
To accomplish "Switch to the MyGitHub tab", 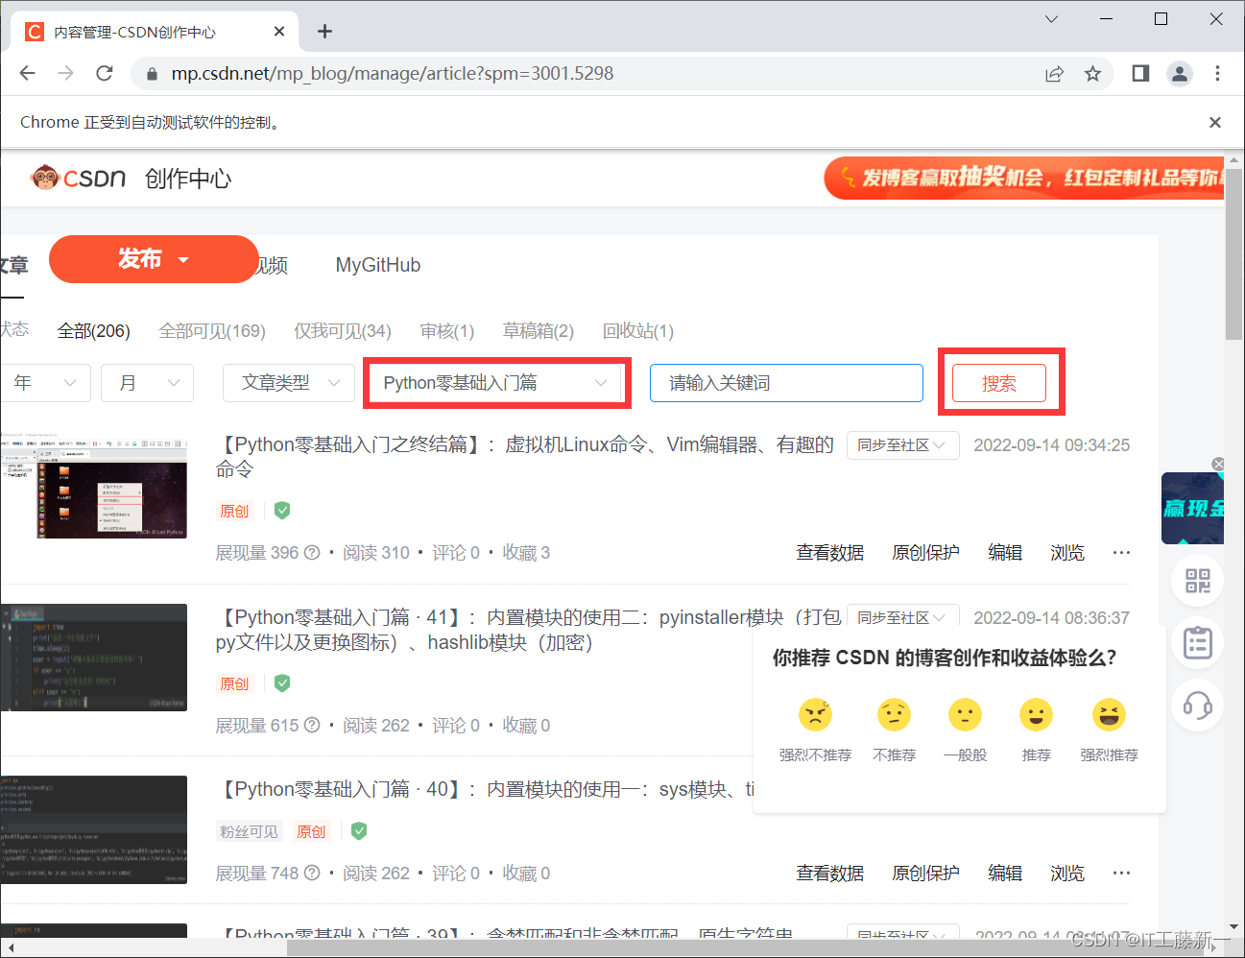I will click(378, 265).
